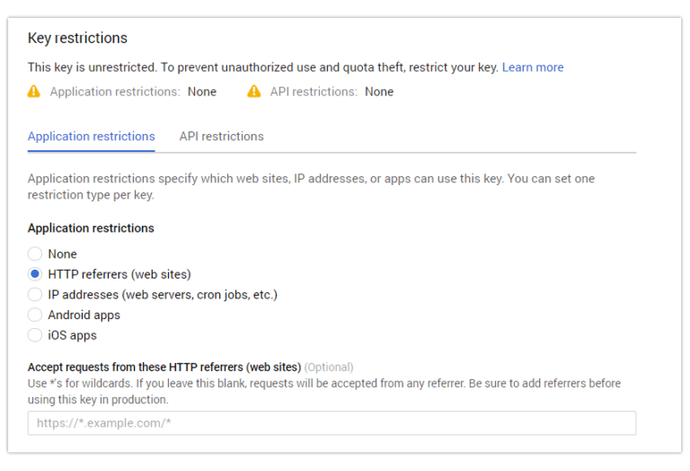Switch to the Application restrictions tab
This screenshot has width=690, height=471.
point(91,137)
